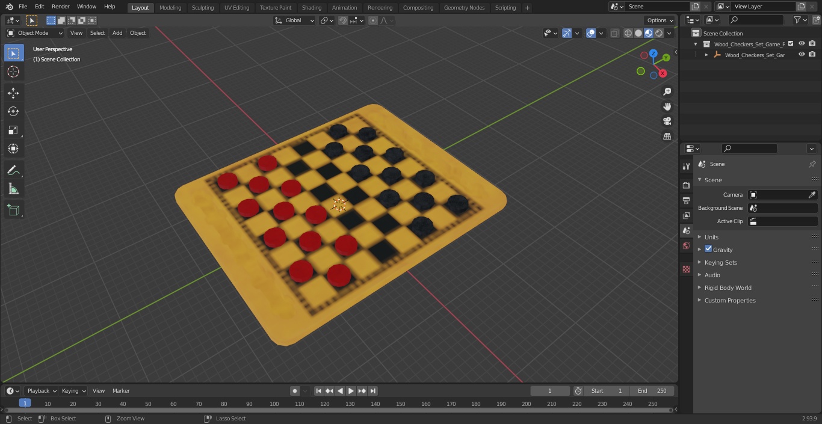The image size is (822, 424).
Task: Uncheck Wood_Checkers_Set_Game collection exclude checkbox
Action: 791,44
